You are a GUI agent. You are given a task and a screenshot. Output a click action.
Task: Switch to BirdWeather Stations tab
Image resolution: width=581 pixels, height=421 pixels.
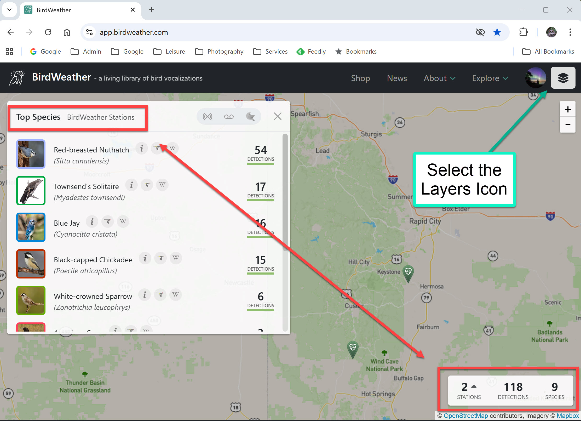(x=101, y=117)
